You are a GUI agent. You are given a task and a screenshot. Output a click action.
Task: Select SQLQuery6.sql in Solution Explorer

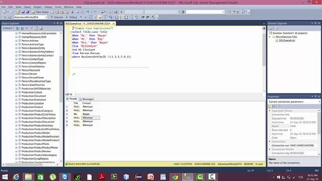tap(287, 41)
